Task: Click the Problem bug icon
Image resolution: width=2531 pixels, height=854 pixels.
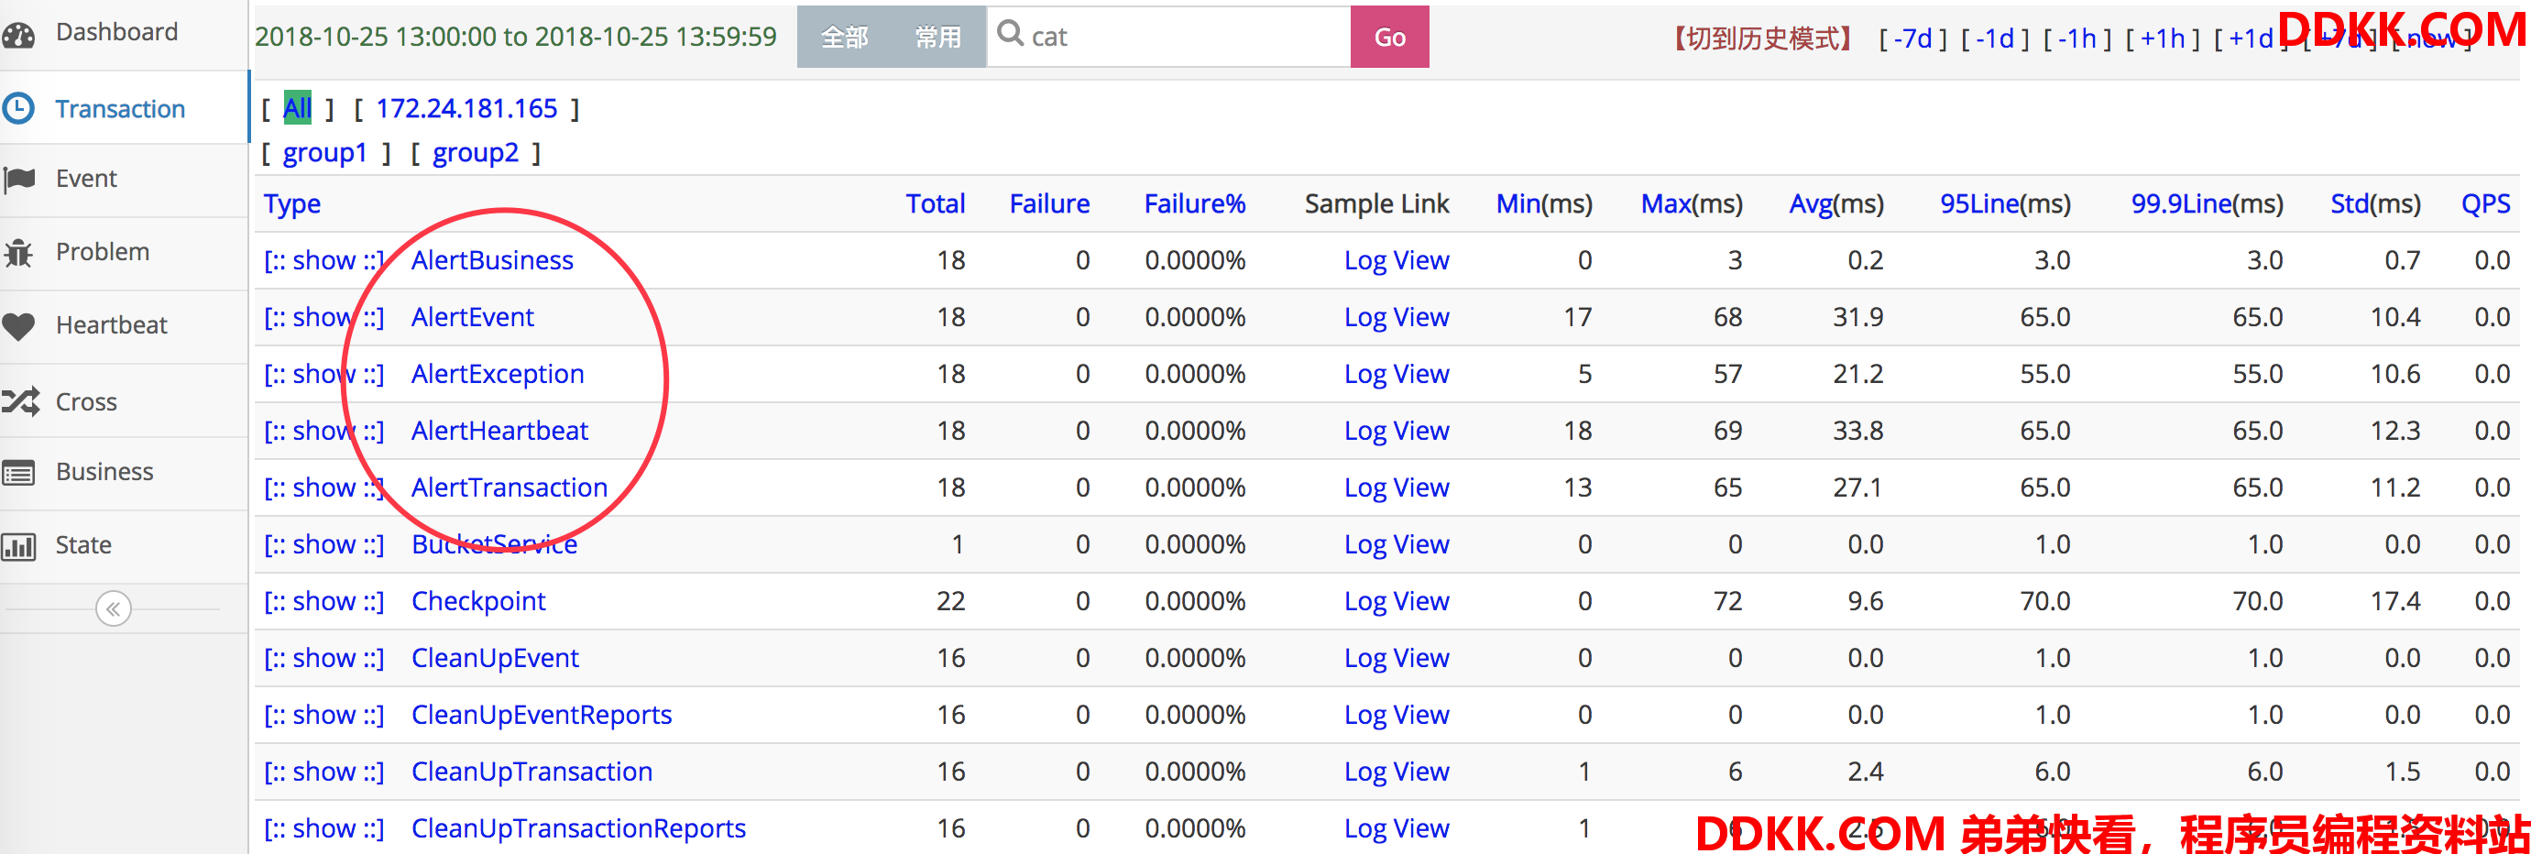Action: point(18,253)
